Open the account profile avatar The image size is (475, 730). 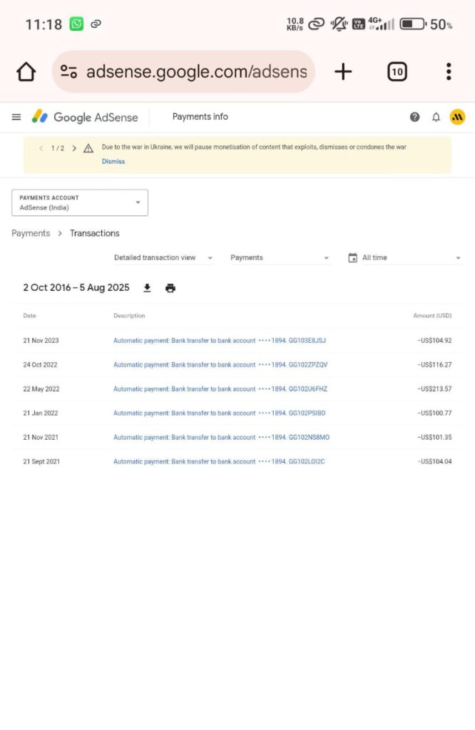tap(458, 117)
